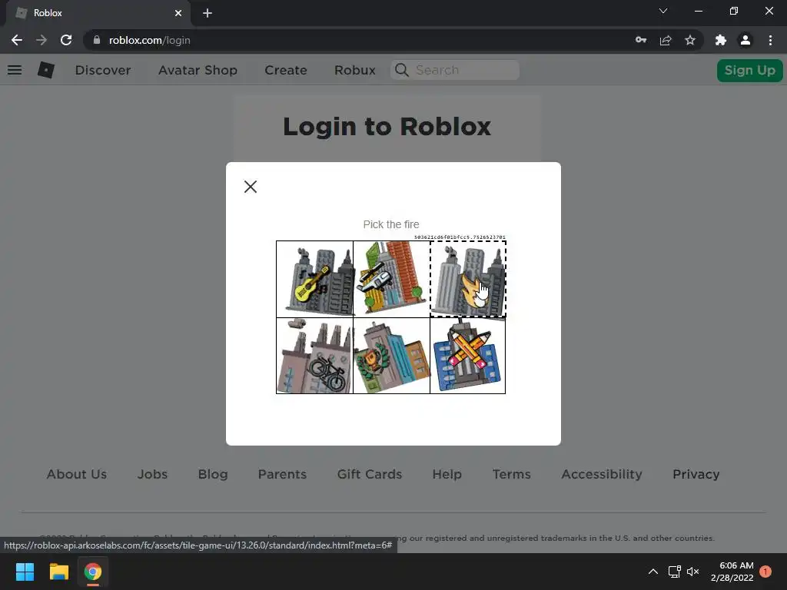Show hidden tray icons chevron
The width and height of the screenshot is (787, 590).
tap(653, 572)
